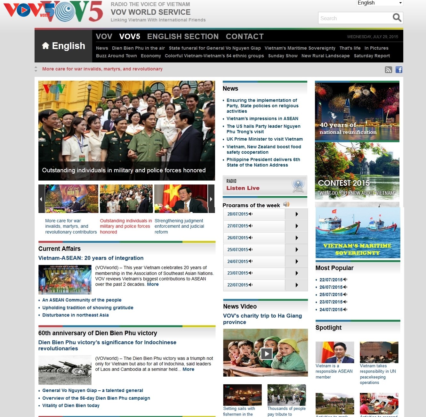Expand the 22/07/2015 program arrow
This screenshot has width=426, height=417.
pyautogui.click(x=297, y=285)
